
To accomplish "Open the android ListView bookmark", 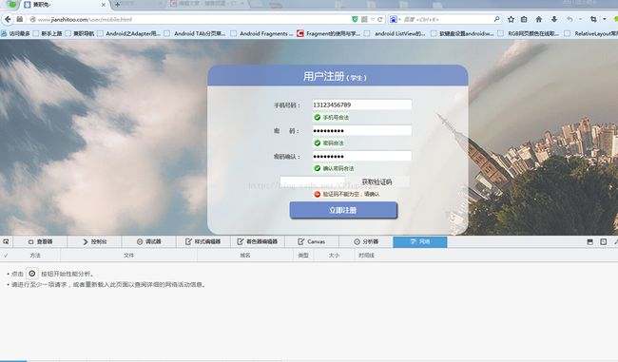I will pyautogui.click(x=395, y=33).
